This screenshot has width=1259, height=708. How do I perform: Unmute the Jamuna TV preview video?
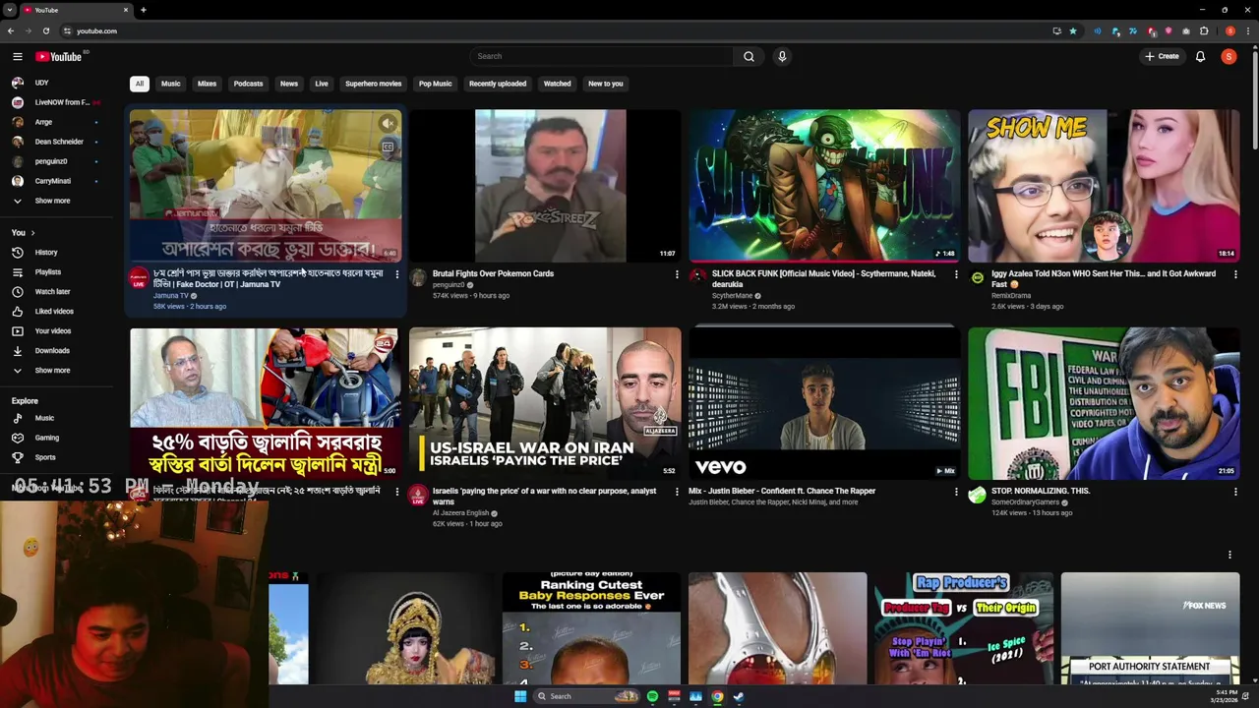388,123
